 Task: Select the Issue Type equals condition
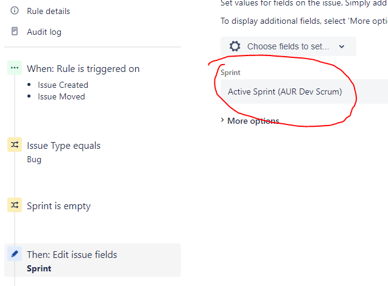pos(63,146)
